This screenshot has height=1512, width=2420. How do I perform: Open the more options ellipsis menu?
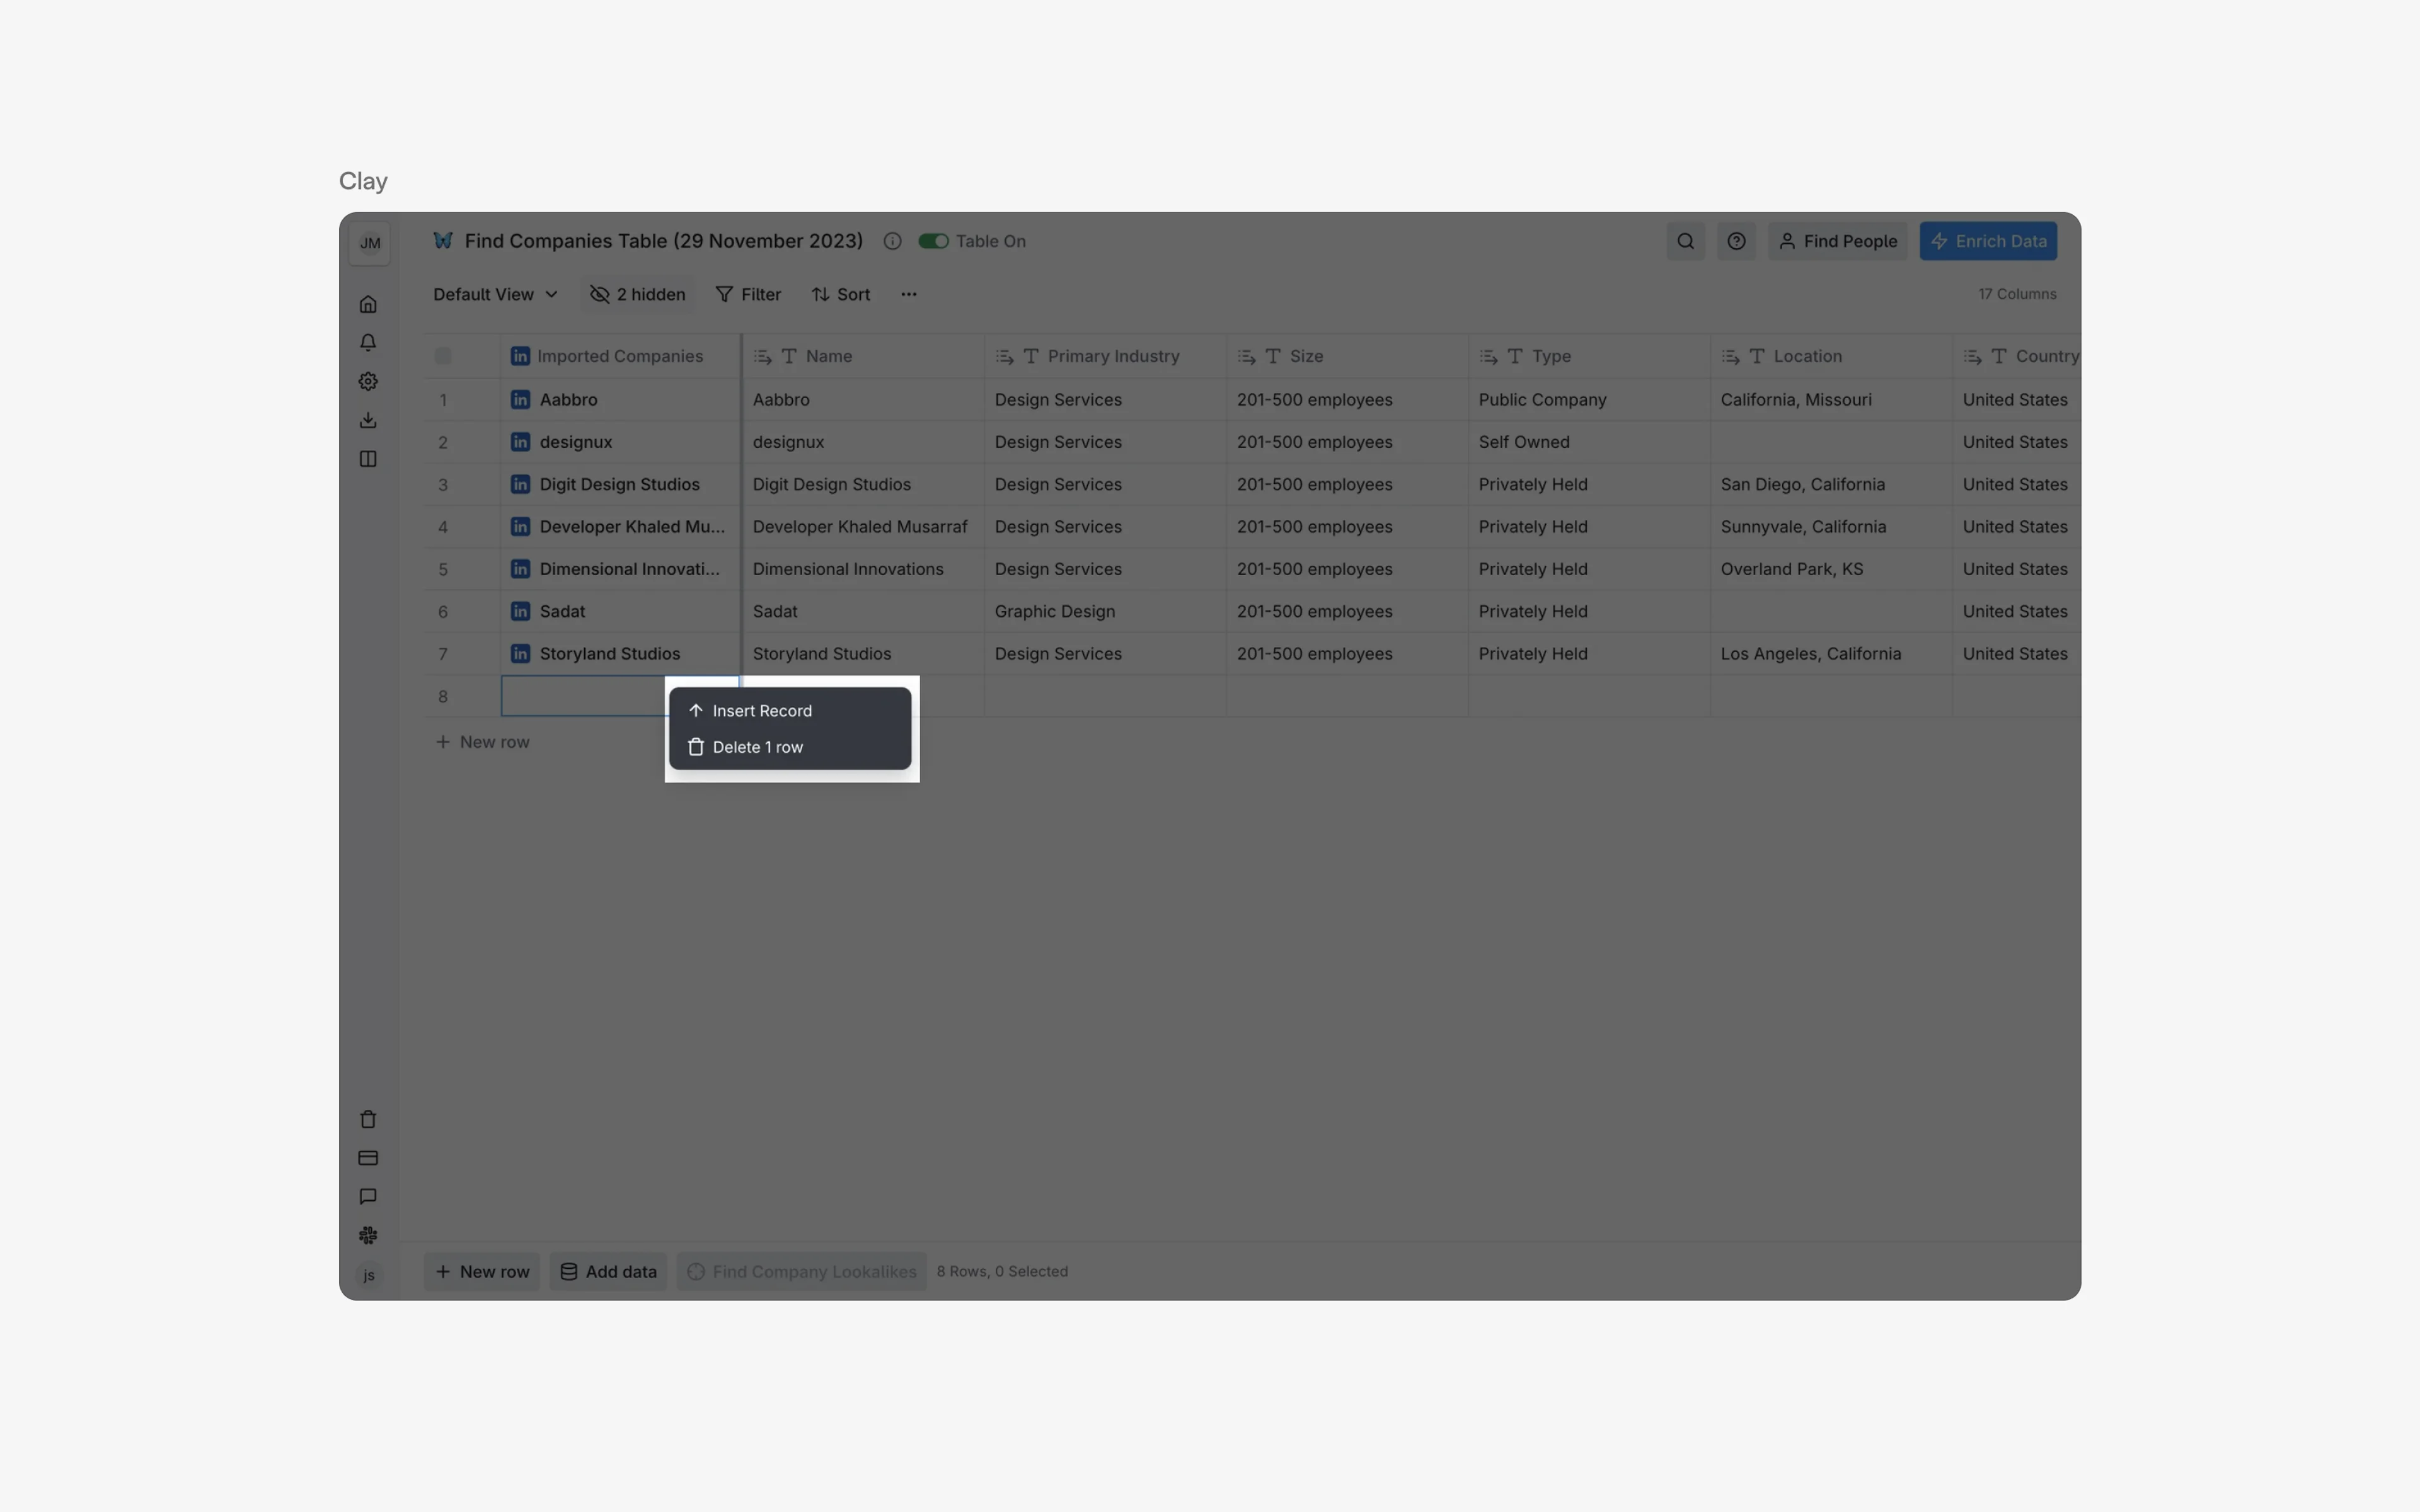pyautogui.click(x=907, y=294)
